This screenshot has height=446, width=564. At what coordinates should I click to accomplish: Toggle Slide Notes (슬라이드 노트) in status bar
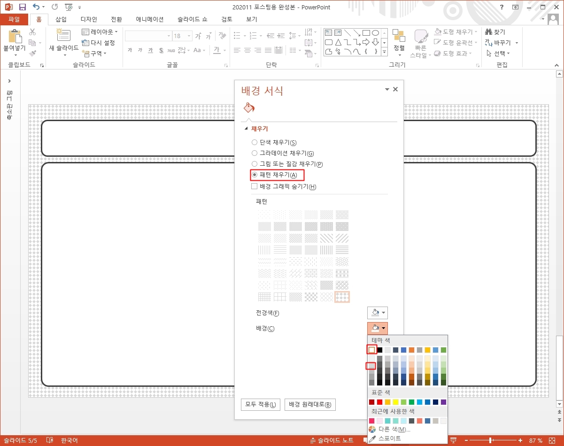coord(332,440)
